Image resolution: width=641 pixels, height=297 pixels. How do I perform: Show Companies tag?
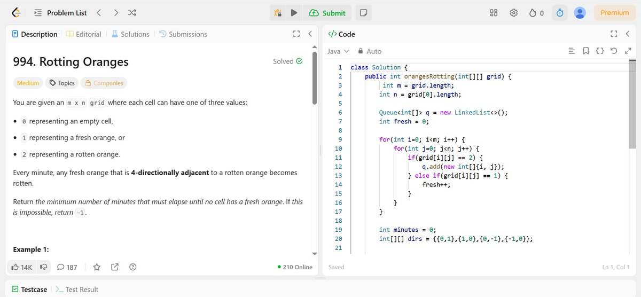pyautogui.click(x=104, y=83)
